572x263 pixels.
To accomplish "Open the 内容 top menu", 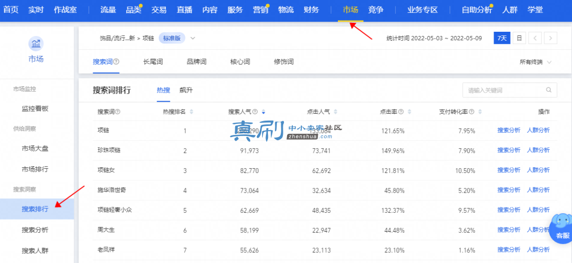I will 210,10.
